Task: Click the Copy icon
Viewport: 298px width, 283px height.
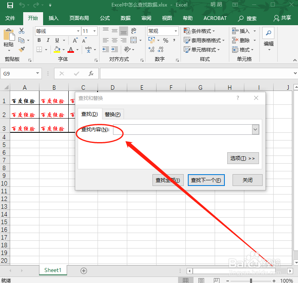Action: coord(21,40)
